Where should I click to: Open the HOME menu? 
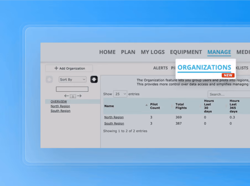point(107,52)
